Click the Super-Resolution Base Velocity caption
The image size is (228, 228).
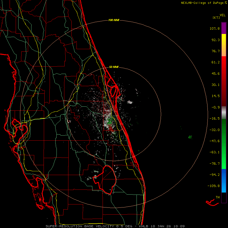click(x=115, y=226)
